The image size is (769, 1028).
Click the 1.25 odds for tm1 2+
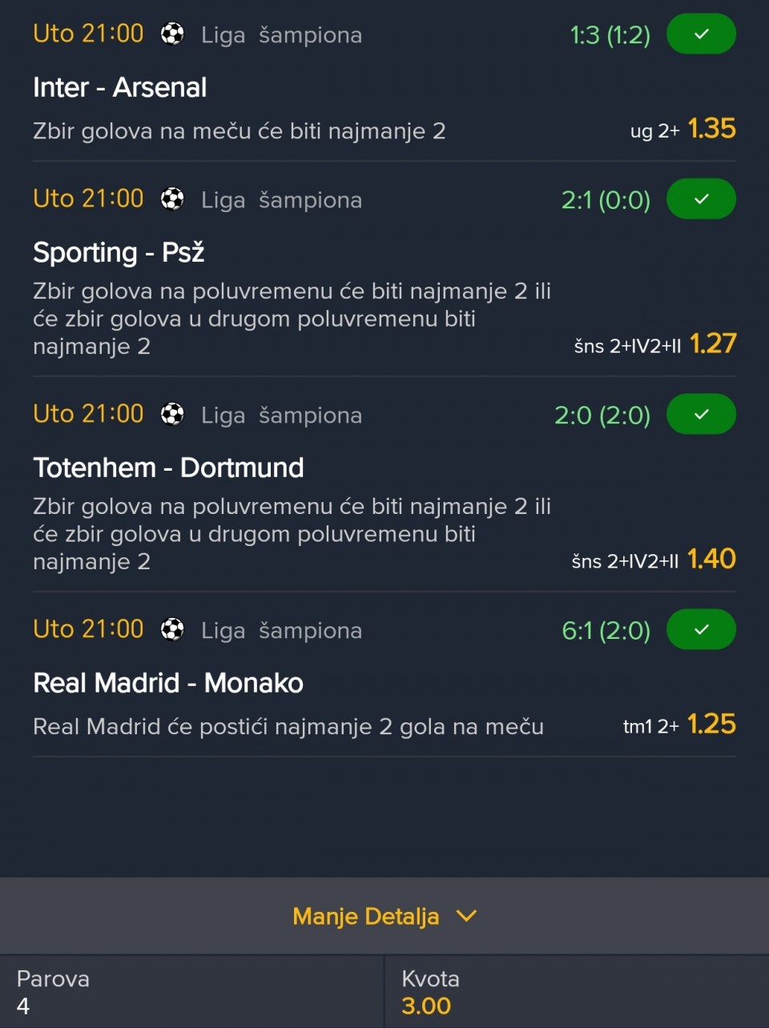tap(711, 725)
